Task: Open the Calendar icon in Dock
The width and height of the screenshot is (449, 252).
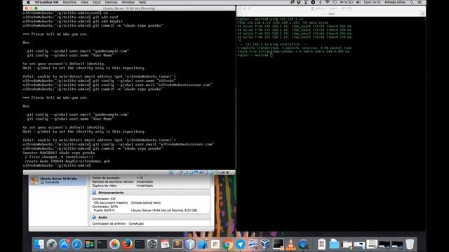Action: (165, 244)
